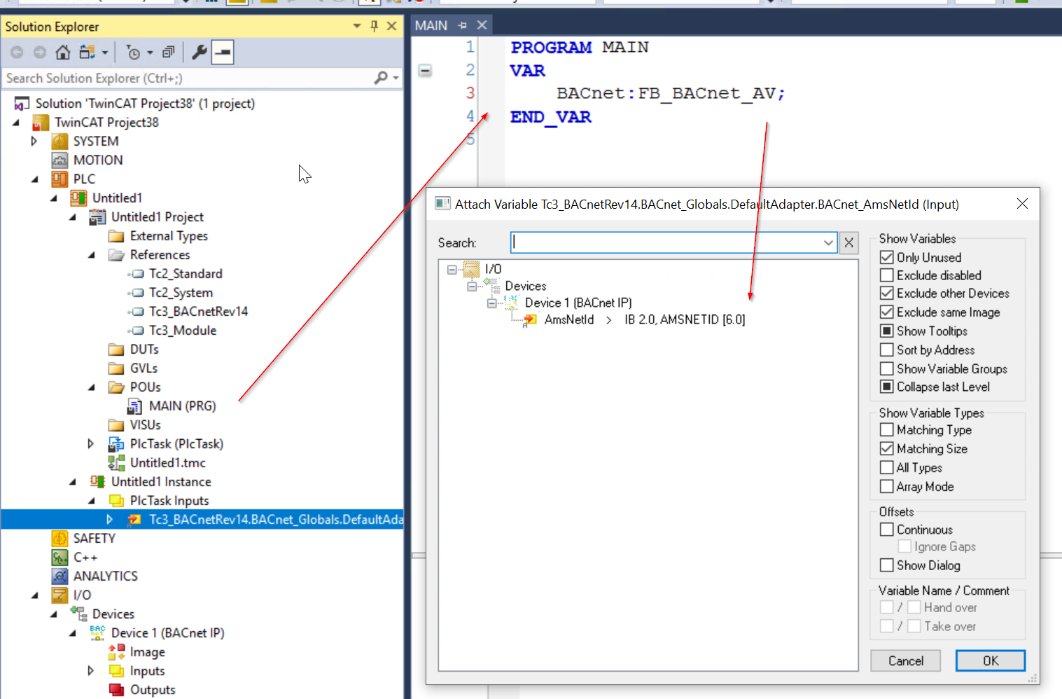The image size is (1062, 699).
Task: Expand the Inputs node under Device 1
Action: [90, 670]
